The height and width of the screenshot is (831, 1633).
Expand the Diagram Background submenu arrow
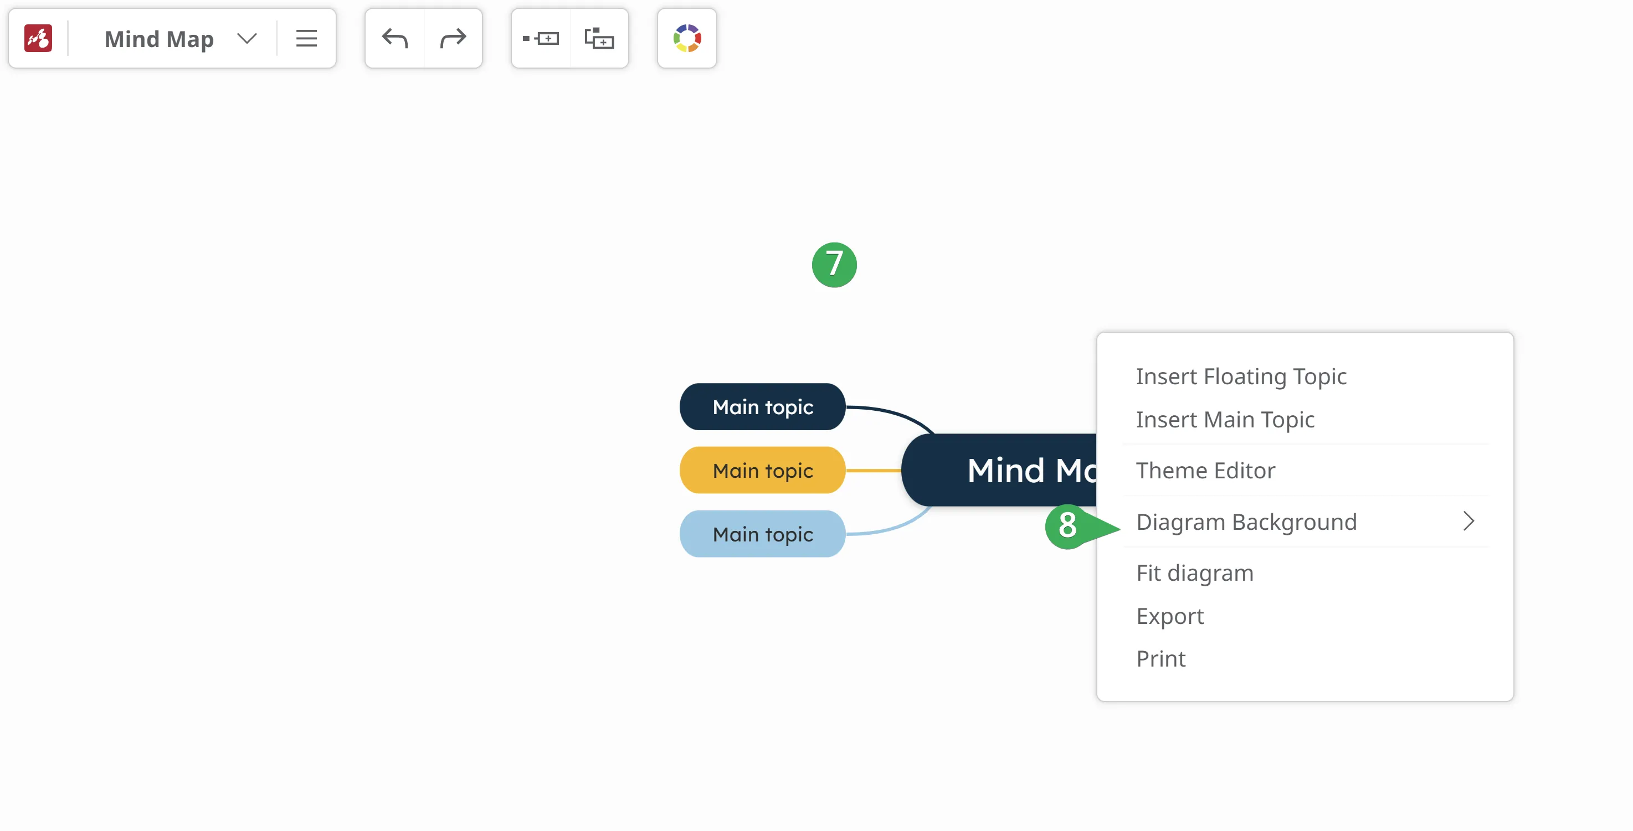point(1468,522)
